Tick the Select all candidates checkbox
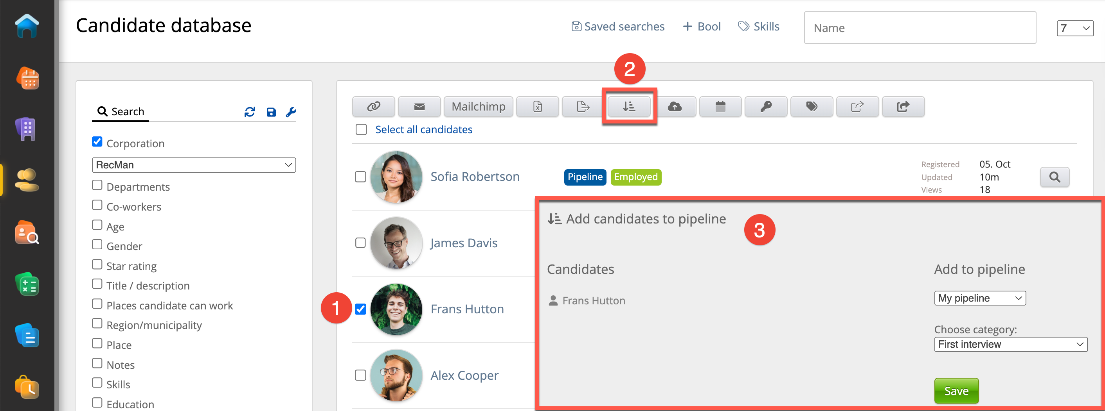The image size is (1105, 411). coord(361,130)
